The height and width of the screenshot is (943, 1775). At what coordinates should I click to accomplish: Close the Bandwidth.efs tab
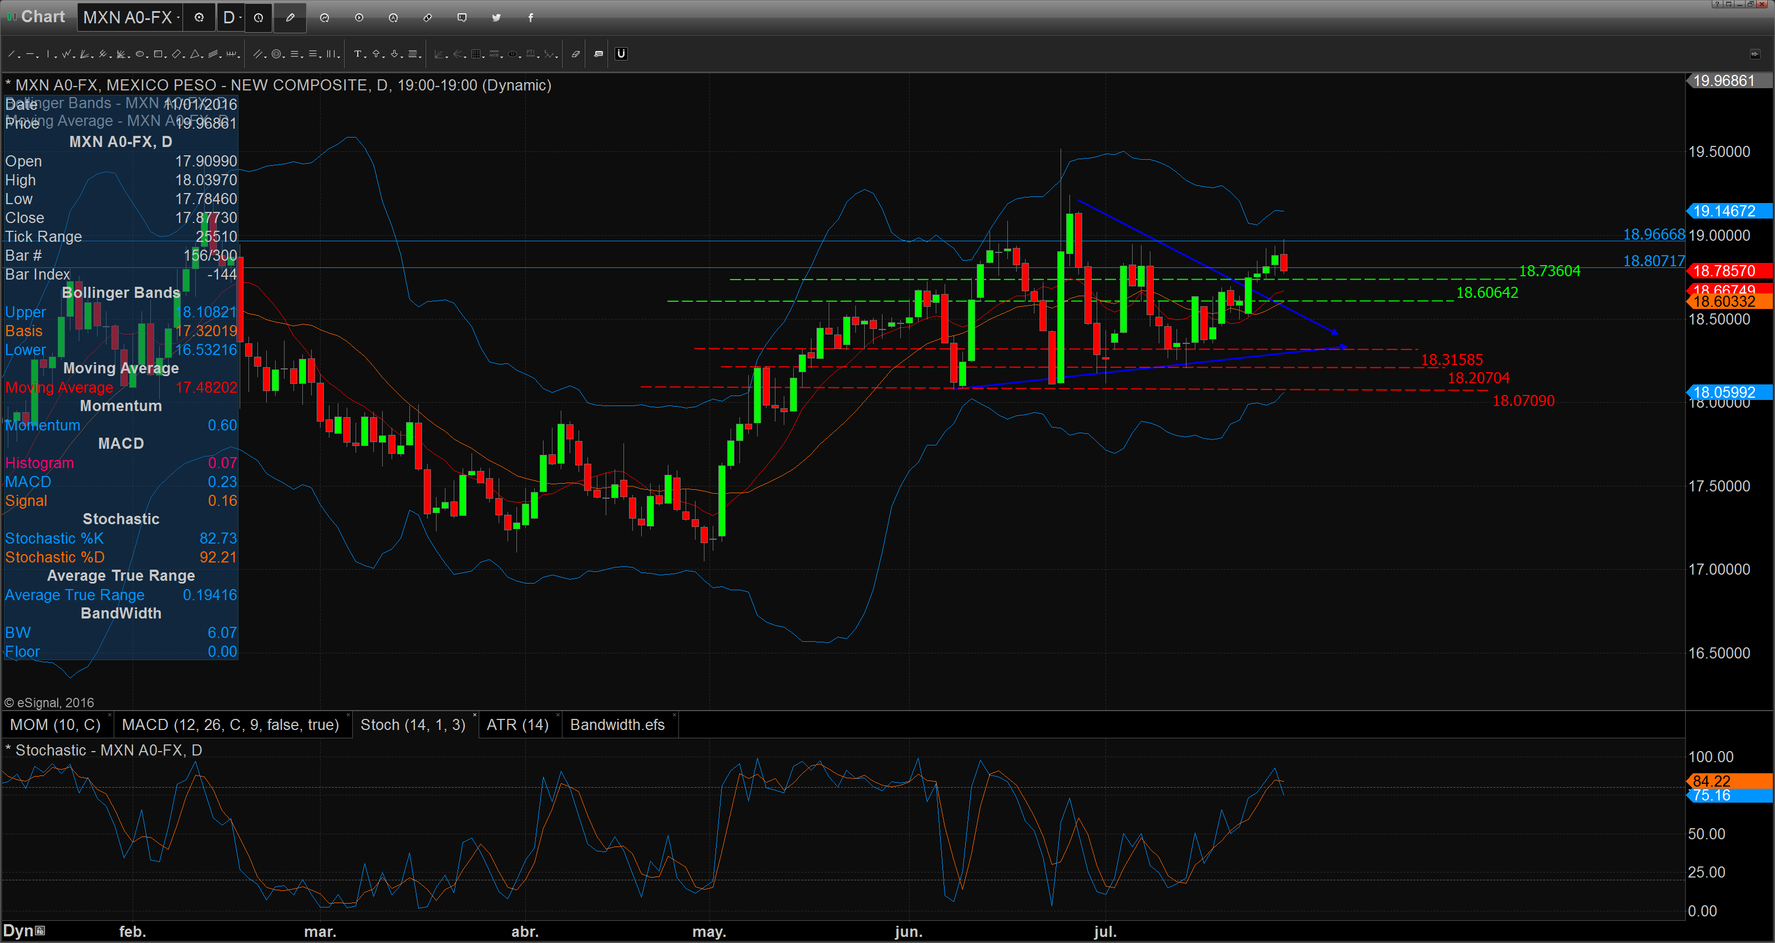coord(674,715)
